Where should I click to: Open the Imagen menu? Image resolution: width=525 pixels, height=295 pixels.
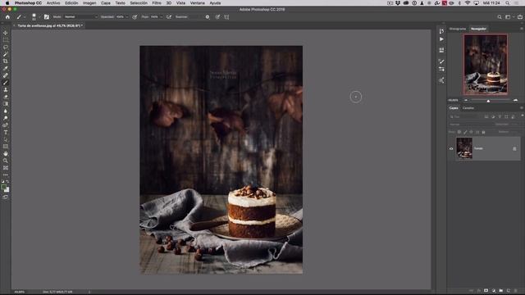[89, 3]
